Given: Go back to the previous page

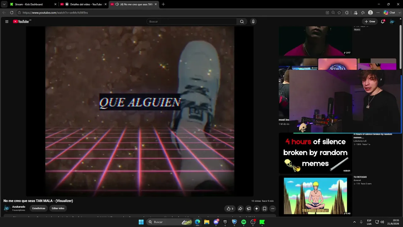Looking at the screenshot, I should point(4,13).
